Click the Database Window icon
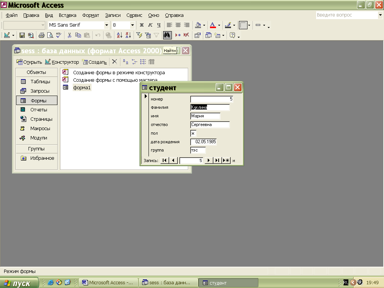384x288 pixels. pos(208,36)
